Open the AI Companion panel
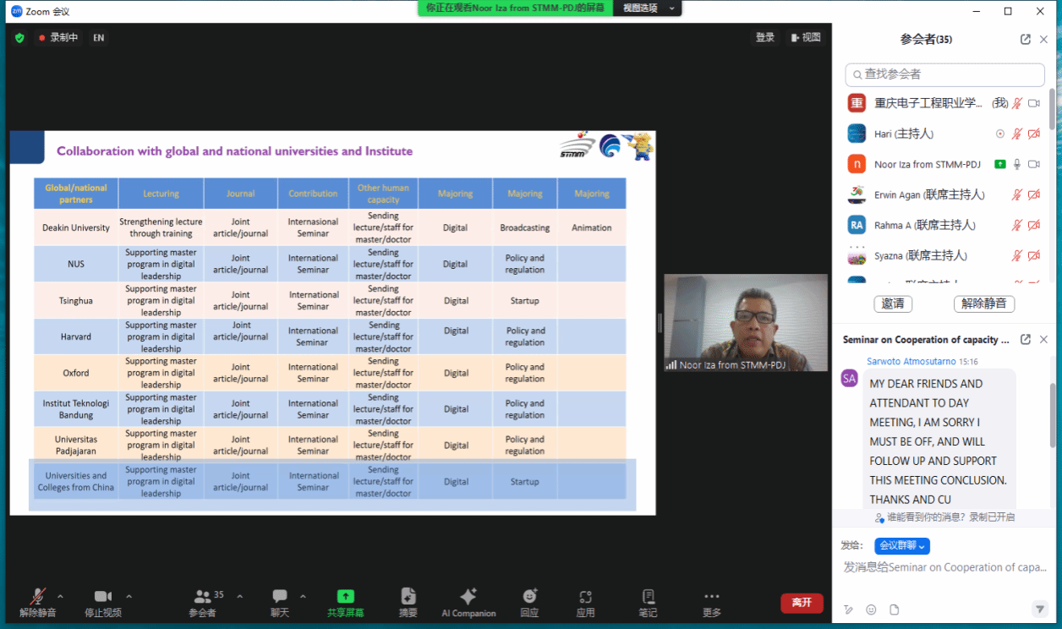Viewport: 1062px width, 629px height. pyautogui.click(x=468, y=597)
